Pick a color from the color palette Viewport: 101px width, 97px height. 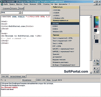pos(96,22)
